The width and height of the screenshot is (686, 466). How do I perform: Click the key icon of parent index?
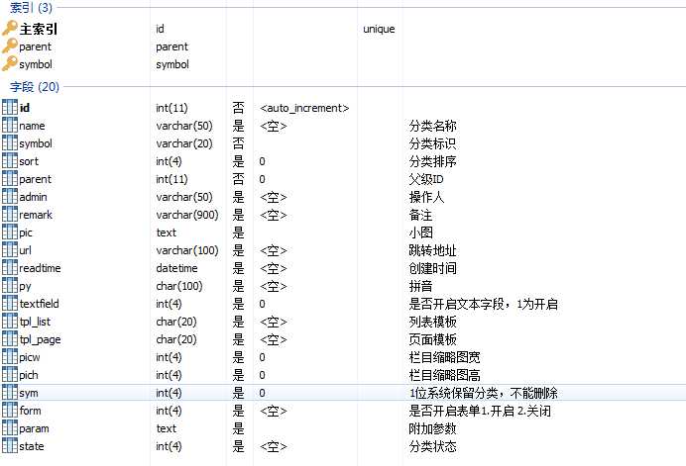[x=10, y=47]
